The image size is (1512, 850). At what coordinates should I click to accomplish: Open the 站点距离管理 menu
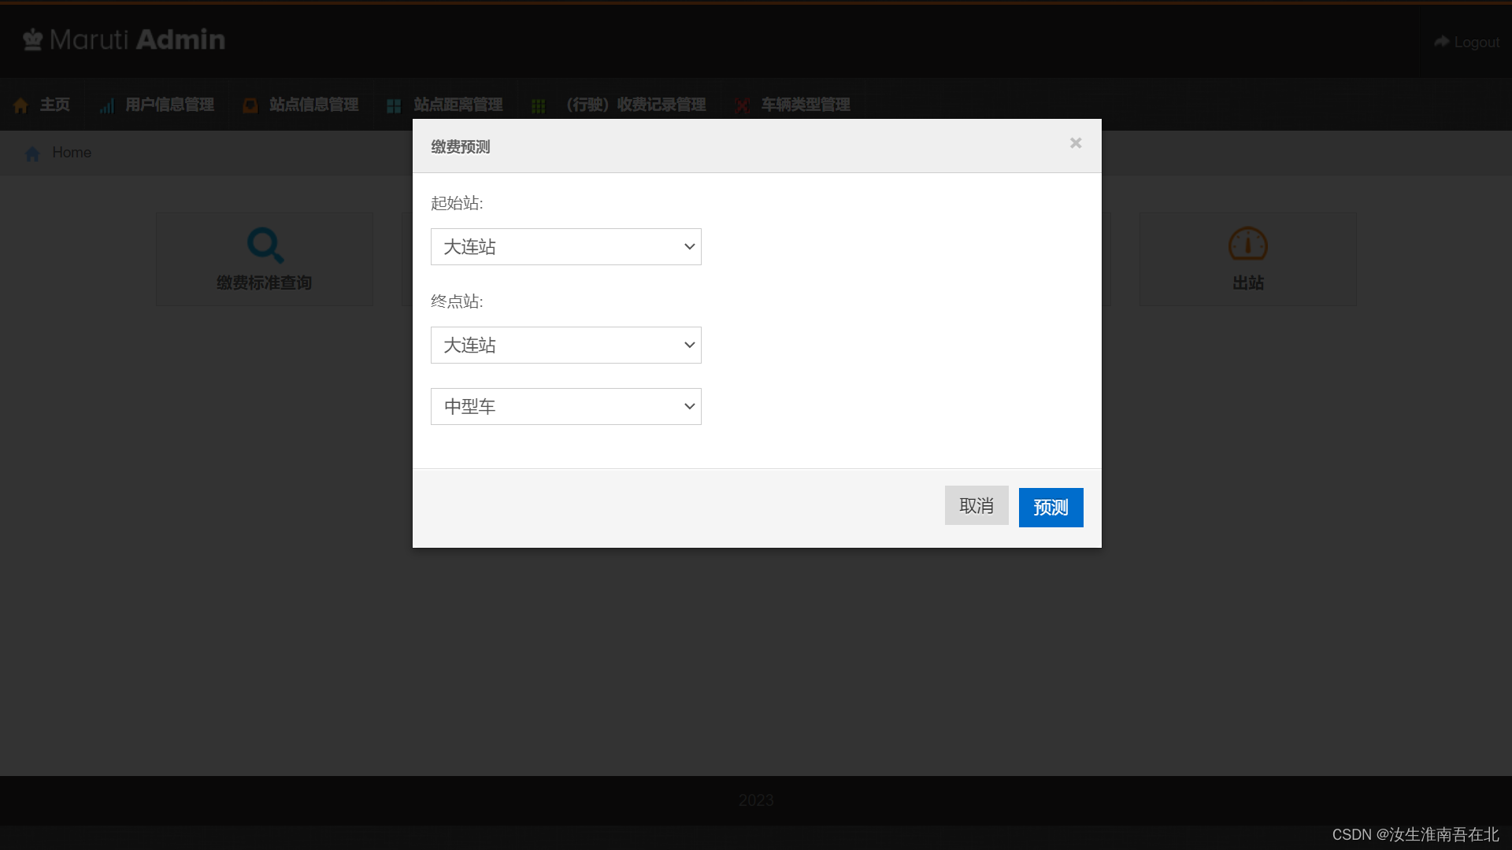click(445, 105)
